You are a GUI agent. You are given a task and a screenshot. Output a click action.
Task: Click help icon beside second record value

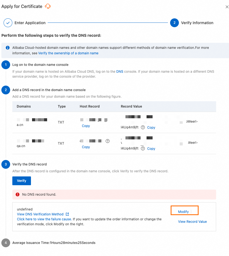coord(143,148)
